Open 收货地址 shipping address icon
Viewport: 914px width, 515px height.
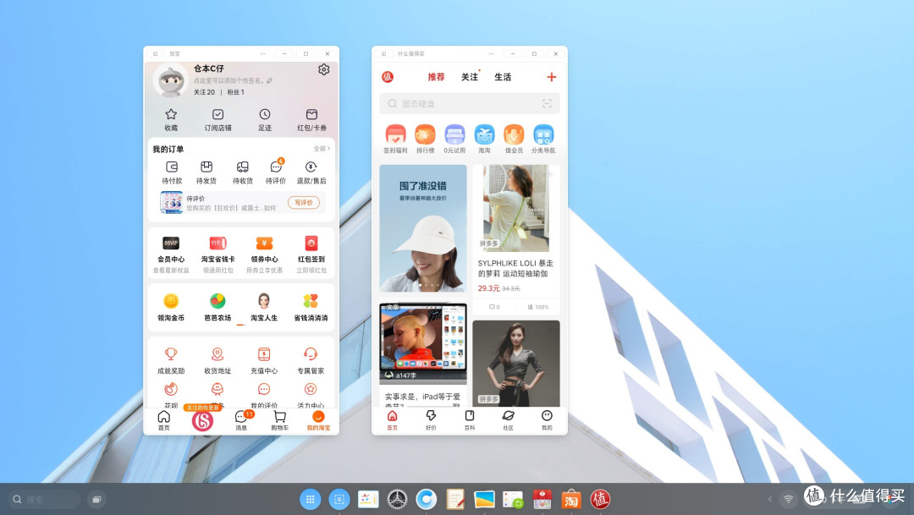pos(217,353)
